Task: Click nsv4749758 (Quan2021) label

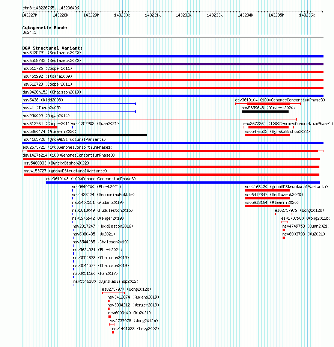Action: click(x=306, y=226)
